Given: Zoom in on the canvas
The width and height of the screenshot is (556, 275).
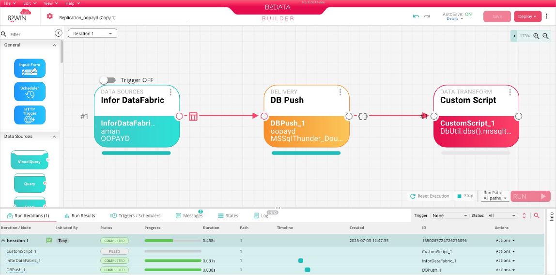Looking at the screenshot, I should [x=536, y=36].
